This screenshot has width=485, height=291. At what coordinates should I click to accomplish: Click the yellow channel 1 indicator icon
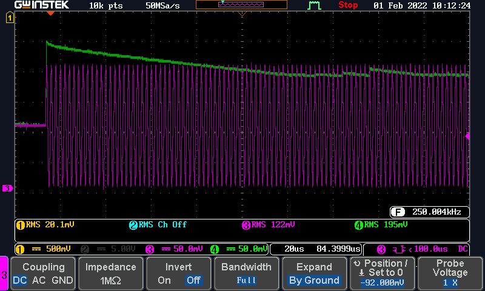pos(20,249)
